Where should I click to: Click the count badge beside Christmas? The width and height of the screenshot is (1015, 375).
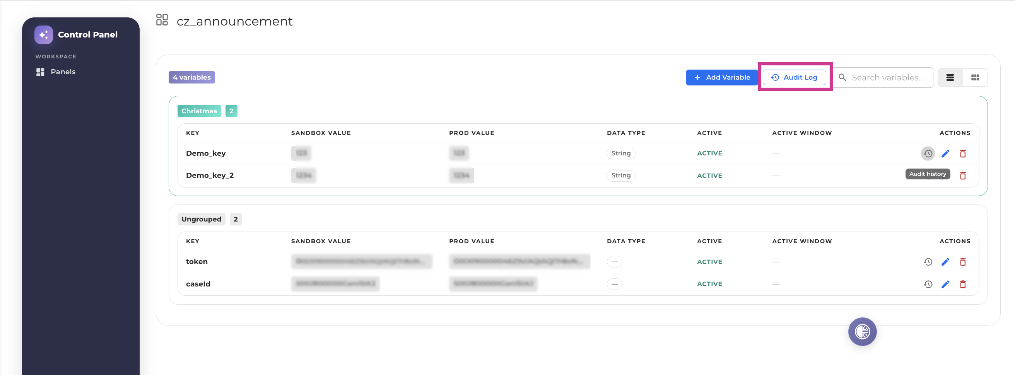[231, 111]
